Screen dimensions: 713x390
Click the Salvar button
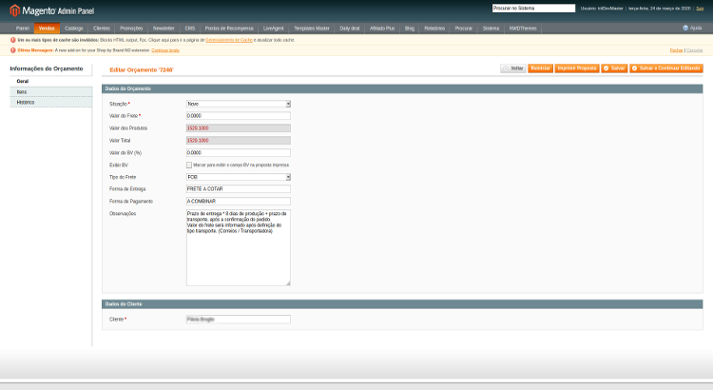[x=614, y=68]
